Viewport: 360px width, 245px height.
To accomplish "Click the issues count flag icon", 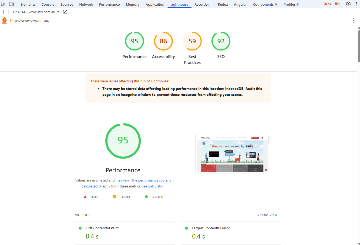I will (x=336, y=4).
